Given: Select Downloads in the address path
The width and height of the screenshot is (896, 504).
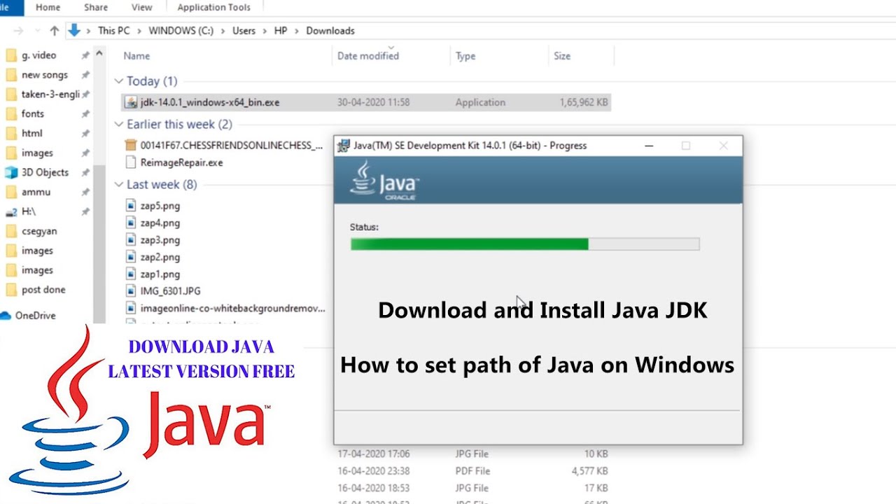Looking at the screenshot, I should [330, 31].
